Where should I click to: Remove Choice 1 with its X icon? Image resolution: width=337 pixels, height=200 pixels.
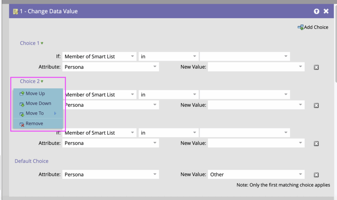tap(316, 67)
